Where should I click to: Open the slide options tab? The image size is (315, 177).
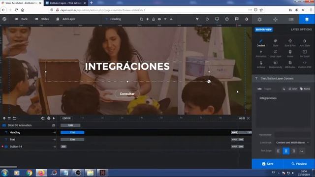(x=291, y=19)
